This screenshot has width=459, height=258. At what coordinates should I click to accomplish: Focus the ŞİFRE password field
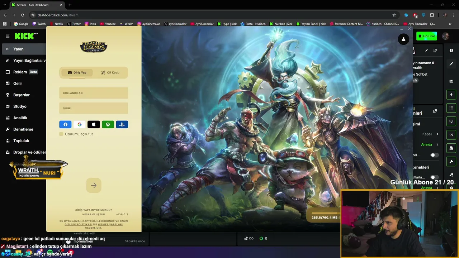(x=94, y=108)
